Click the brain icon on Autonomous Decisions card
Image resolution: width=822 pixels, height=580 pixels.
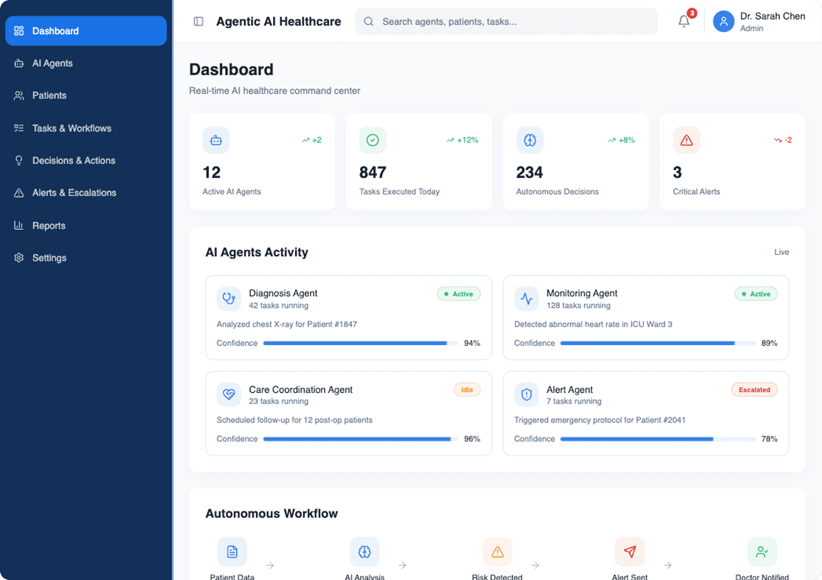(x=530, y=140)
